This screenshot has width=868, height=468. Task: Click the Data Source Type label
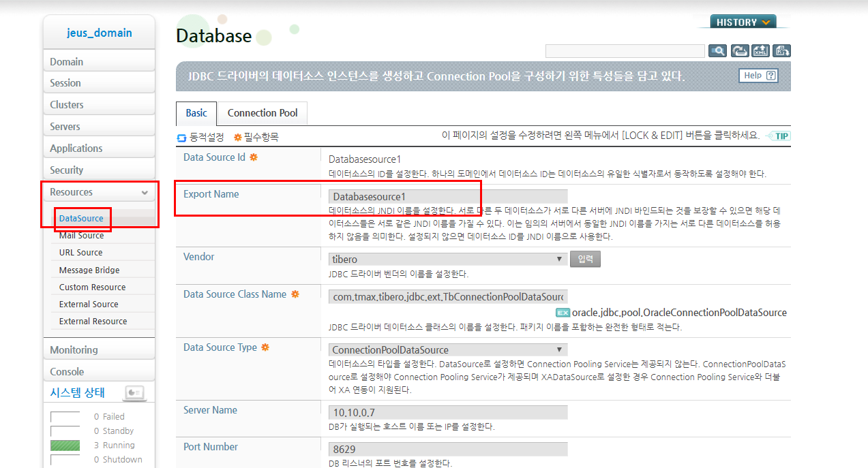tap(220, 347)
